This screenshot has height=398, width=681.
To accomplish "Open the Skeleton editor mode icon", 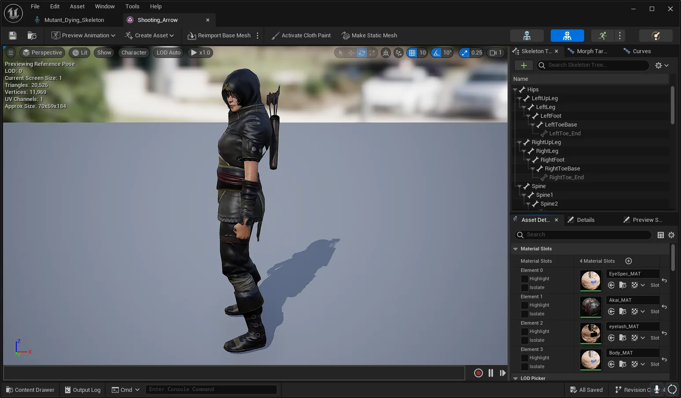I will 526,36.
